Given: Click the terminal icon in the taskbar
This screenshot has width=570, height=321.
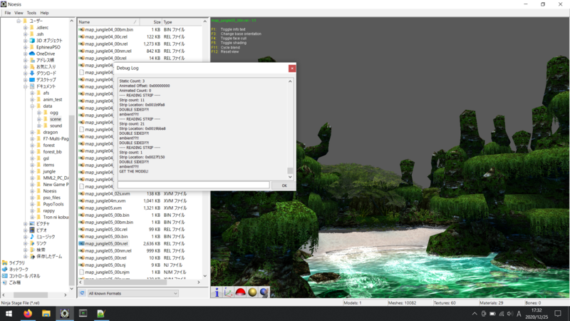Looking at the screenshot, I should (83, 313).
